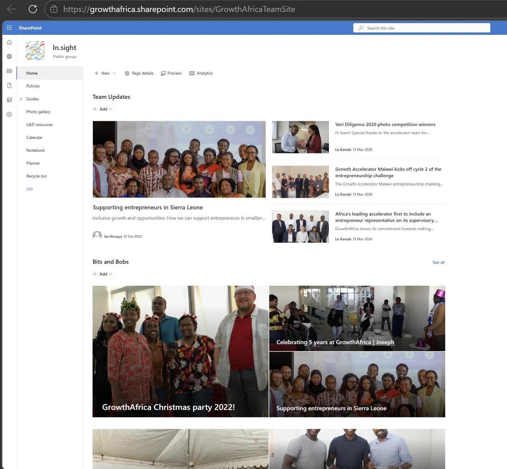507x469 pixels.
Task: Open the news icon in left app bar
Action: click(x=10, y=71)
